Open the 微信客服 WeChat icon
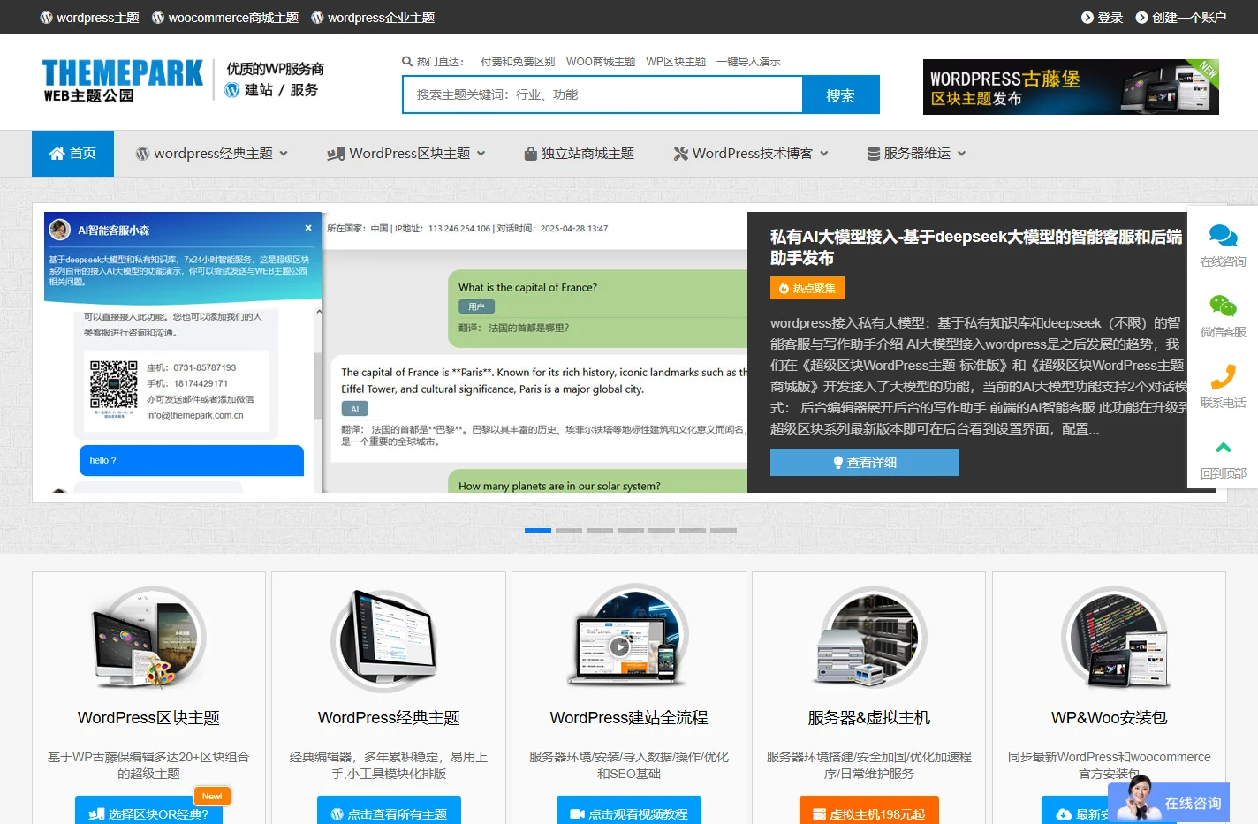Image resolution: width=1258 pixels, height=824 pixels. pos(1224,306)
